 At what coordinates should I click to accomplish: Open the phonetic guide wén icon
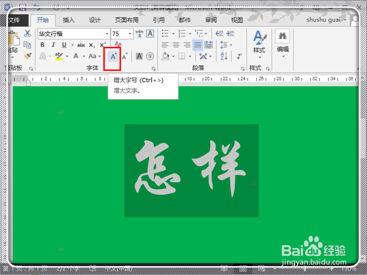pos(139,33)
